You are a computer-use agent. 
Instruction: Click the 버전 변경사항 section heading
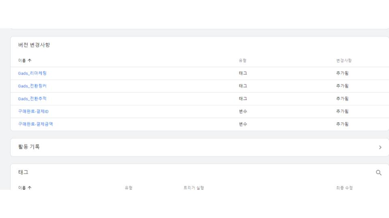pyautogui.click(x=34, y=45)
